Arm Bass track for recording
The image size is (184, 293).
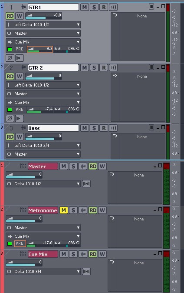104,128
